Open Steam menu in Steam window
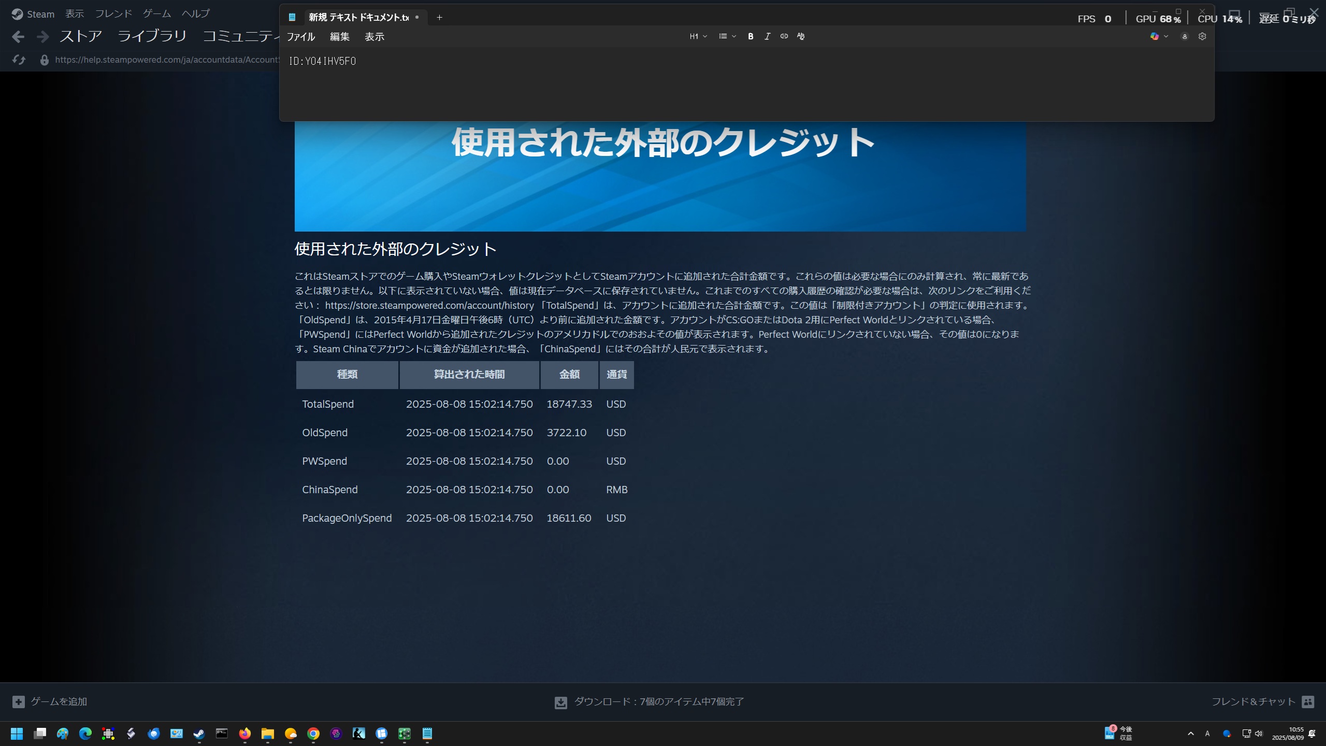1326x746 pixels. point(40,14)
